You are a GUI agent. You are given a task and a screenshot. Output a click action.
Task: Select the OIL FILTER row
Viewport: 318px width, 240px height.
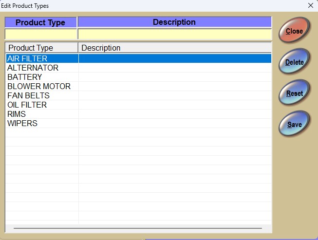tap(27, 105)
